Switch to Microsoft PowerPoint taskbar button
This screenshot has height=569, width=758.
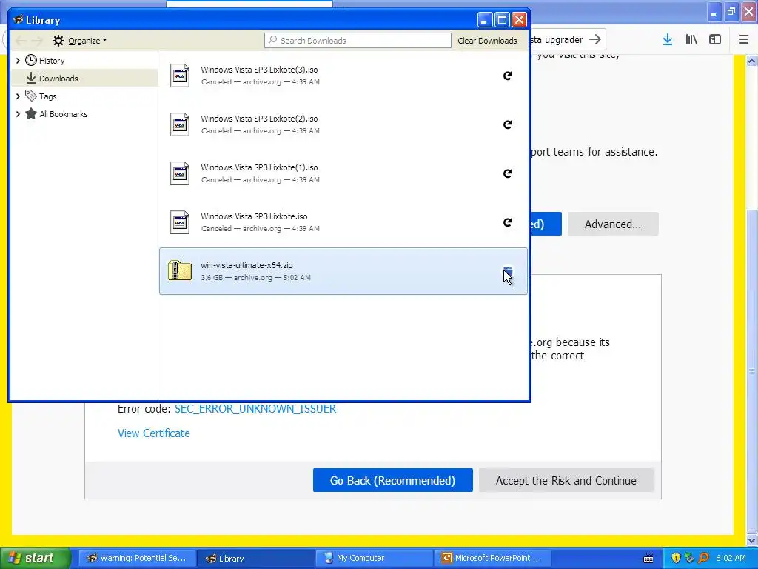tap(492, 558)
